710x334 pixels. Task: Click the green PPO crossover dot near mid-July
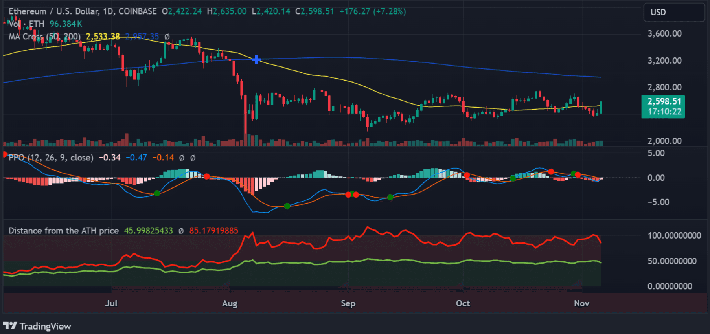157,193
